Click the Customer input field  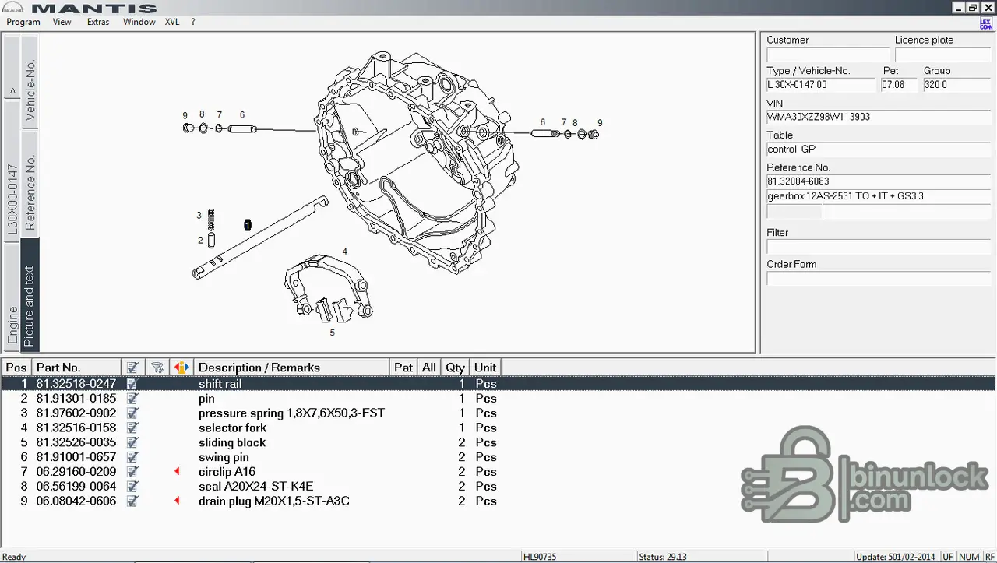(x=827, y=55)
